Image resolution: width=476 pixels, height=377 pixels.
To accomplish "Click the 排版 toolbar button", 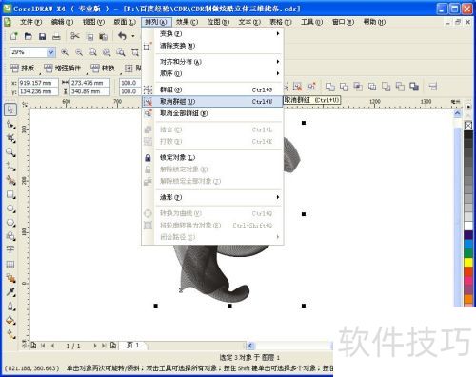I will click(23, 68).
